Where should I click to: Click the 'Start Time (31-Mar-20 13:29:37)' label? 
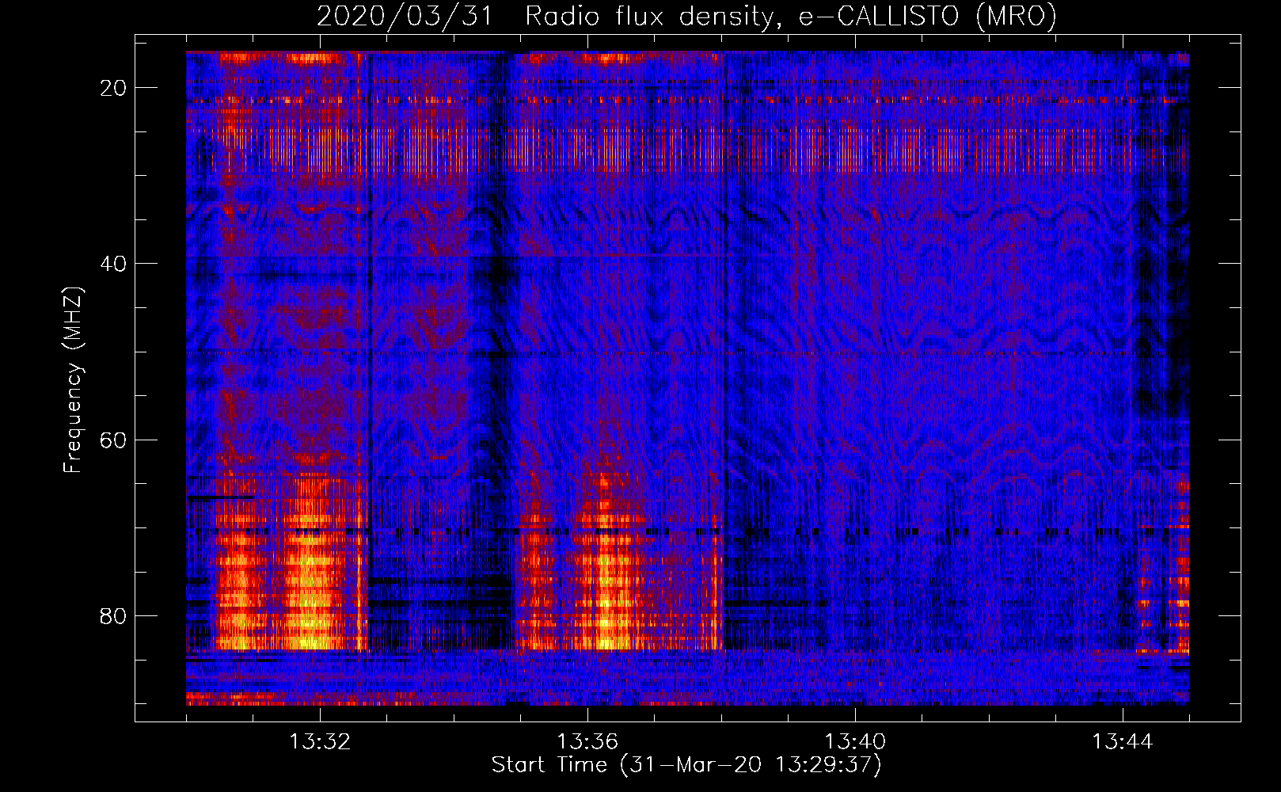[686, 765]
